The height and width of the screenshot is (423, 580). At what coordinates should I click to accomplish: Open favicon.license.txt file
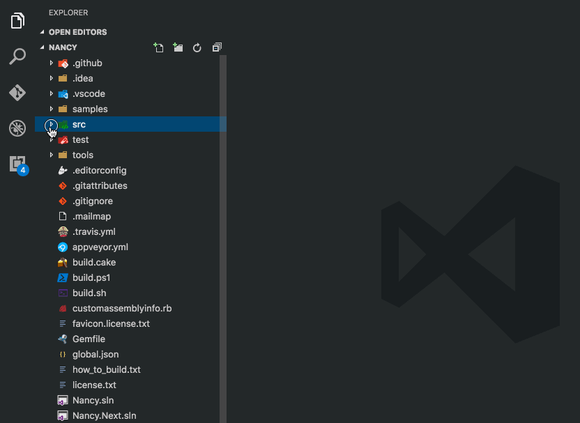tap(111, 324)
